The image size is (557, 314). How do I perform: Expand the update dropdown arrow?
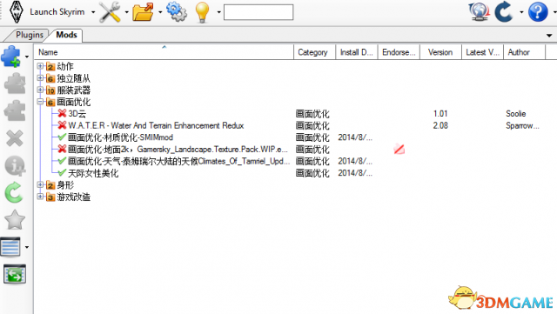(521, 12)
